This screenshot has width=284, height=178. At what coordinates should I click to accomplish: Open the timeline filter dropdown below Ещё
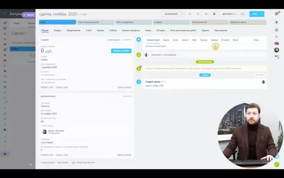(261, 75)
